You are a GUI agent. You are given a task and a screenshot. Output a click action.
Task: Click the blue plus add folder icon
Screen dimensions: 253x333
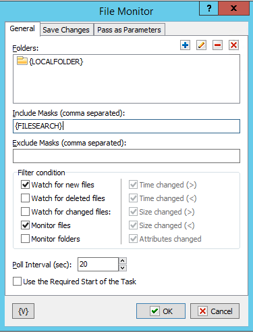[185, 45]
